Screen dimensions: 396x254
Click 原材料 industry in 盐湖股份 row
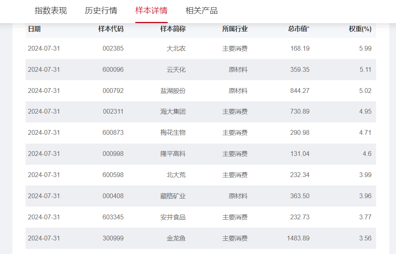point(238,91)
